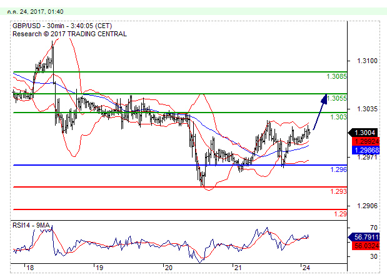Click date label 24 on time axis

(x=306, y=268)
